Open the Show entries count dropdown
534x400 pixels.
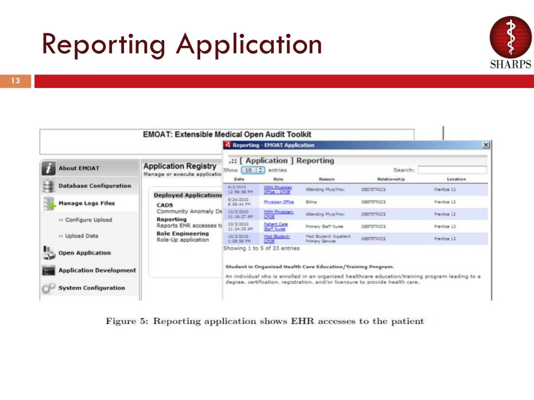253,170
